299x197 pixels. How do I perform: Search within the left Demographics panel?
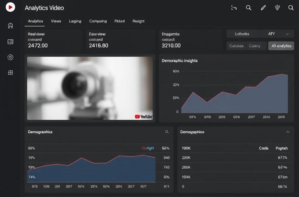(x=167, y=132)
